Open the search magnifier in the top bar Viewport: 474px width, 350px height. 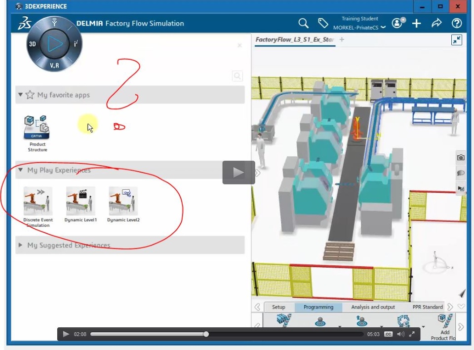click(303, 23)
